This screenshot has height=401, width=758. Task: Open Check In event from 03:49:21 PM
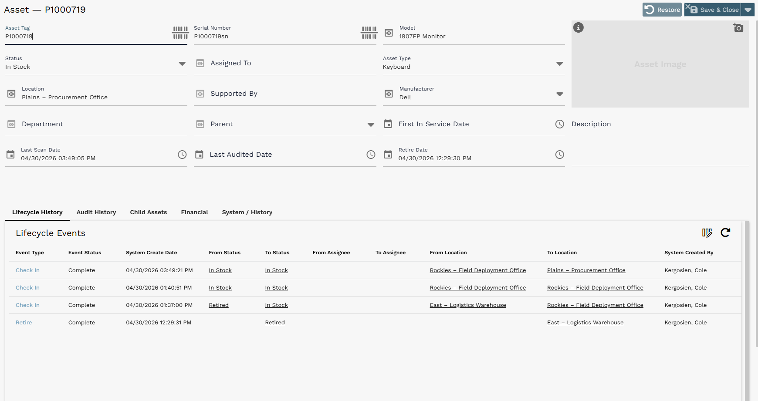[27, 270]
